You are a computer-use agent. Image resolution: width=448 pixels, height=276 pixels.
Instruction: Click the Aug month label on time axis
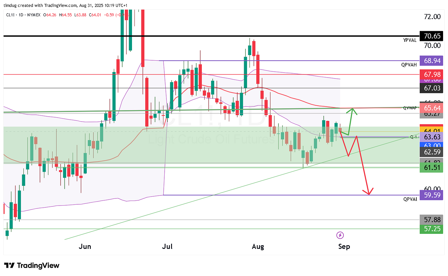pyautogui.click(x=258, y=246)
